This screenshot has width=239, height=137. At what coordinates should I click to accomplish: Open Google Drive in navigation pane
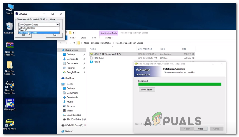73,72
